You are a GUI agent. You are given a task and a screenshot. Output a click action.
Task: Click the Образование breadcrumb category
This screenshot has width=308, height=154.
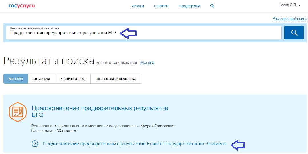coord(67,131)
